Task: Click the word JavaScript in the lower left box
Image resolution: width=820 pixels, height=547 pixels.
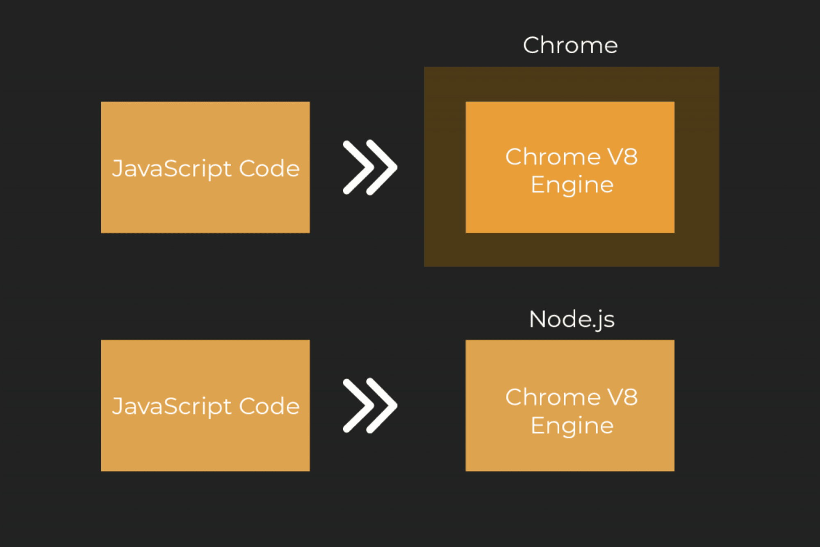Action: click(171, 406)
